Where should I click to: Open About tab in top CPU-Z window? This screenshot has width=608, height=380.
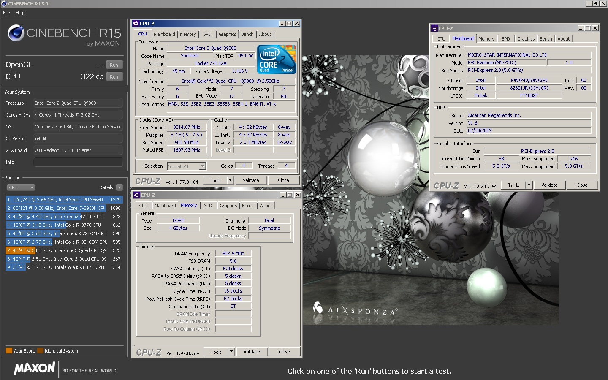[x=265, y=34]
